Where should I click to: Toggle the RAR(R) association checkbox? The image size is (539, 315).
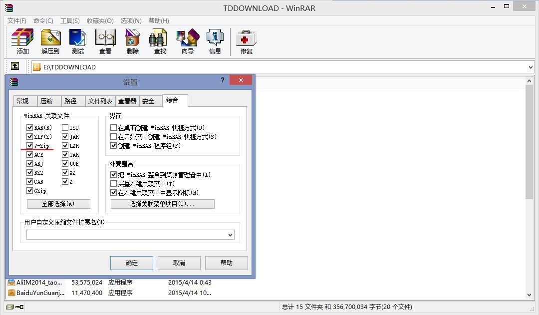click(x=29, y=128)
